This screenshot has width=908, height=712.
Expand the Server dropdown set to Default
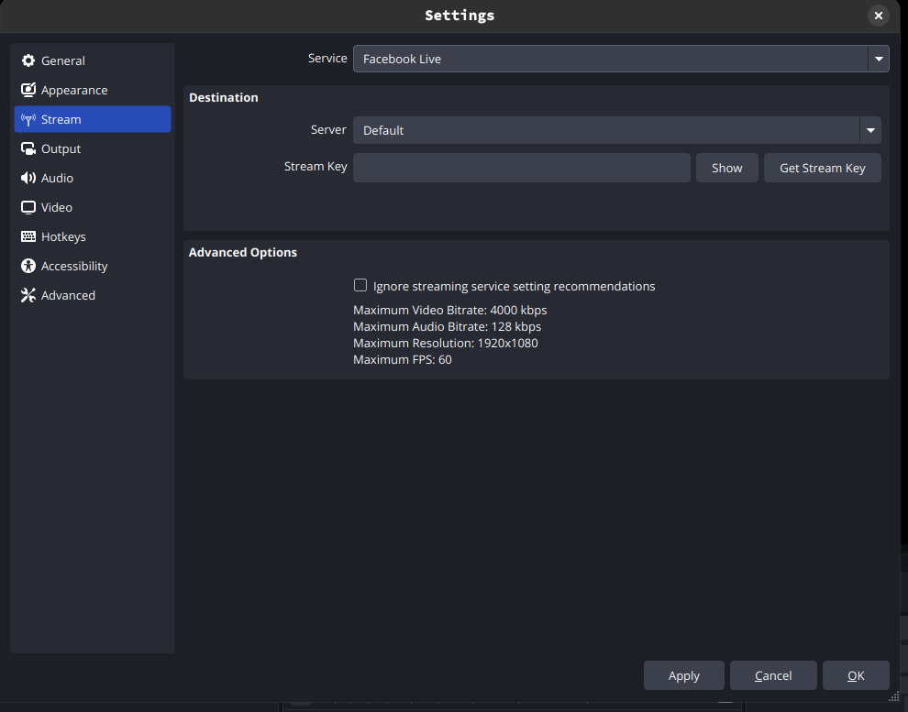click(617, 130)
